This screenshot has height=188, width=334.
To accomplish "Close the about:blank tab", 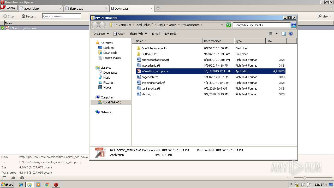I will tap(61, 8).
